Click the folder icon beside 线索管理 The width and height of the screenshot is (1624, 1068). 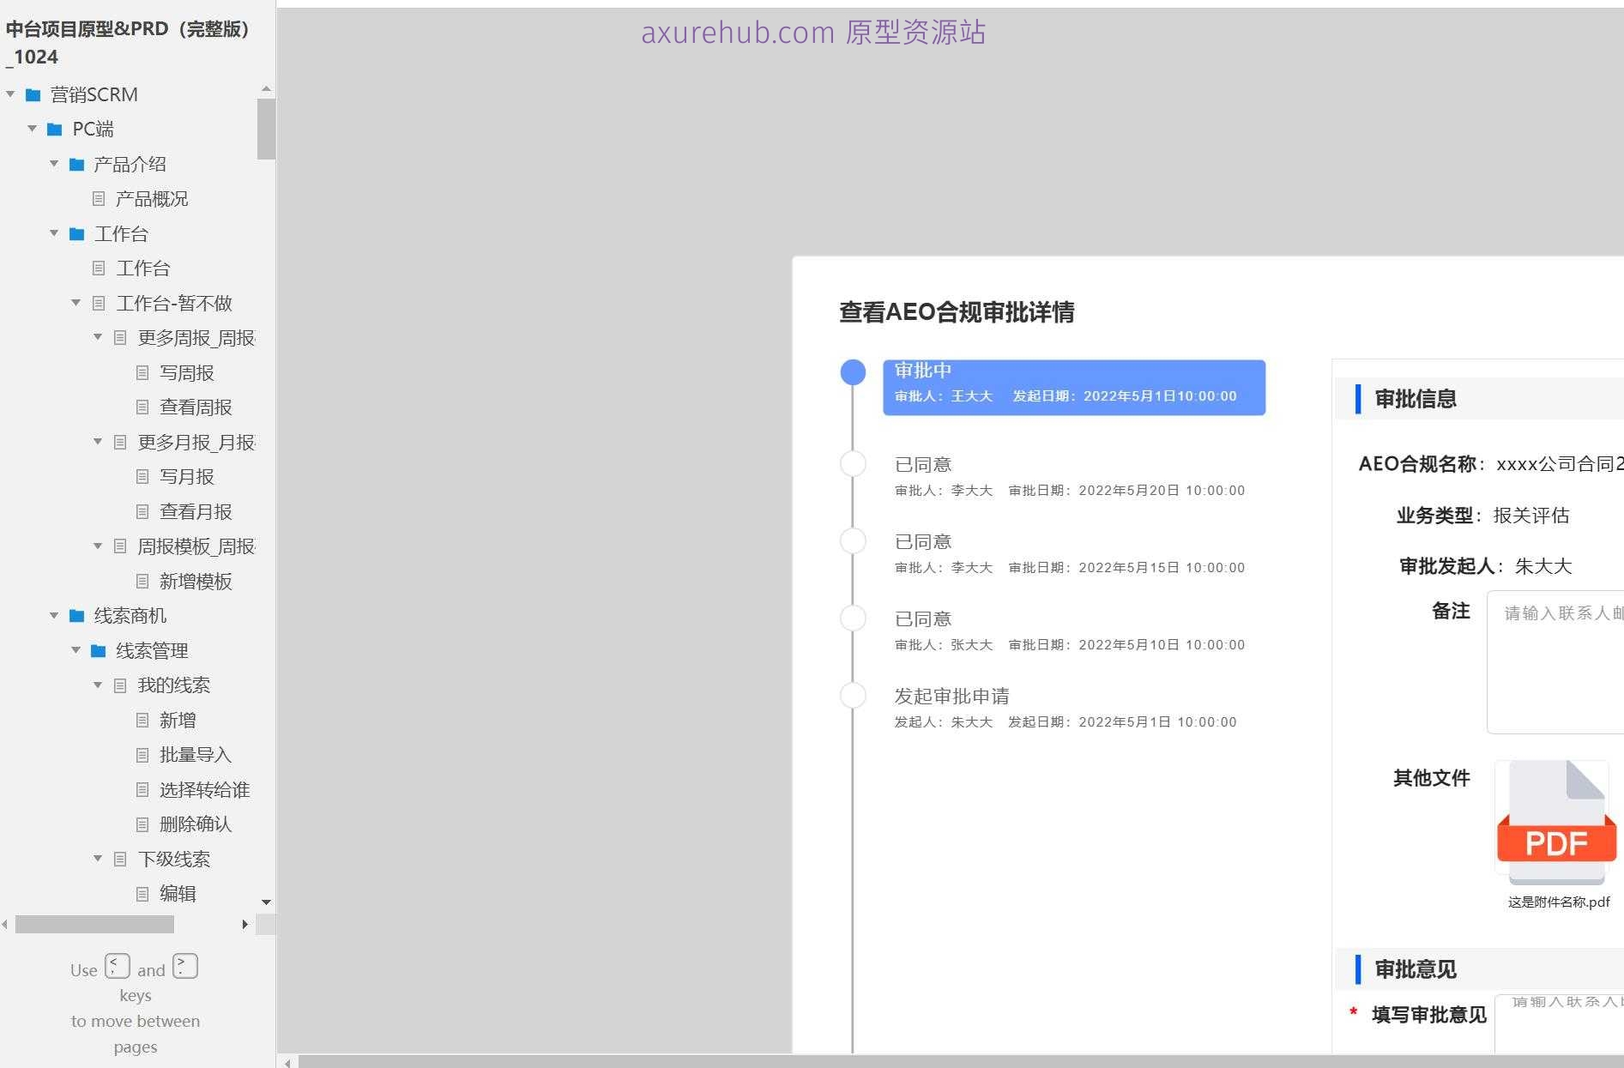(97, 650)
